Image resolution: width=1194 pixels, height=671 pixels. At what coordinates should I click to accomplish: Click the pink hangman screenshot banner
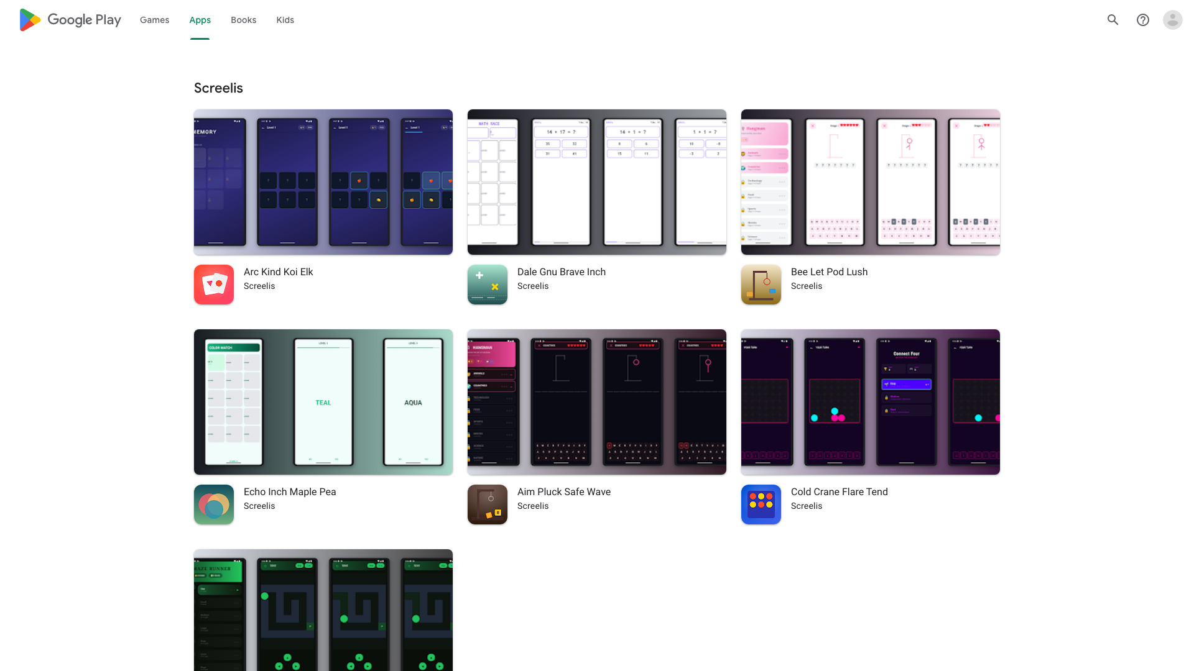tap(871, 182)
